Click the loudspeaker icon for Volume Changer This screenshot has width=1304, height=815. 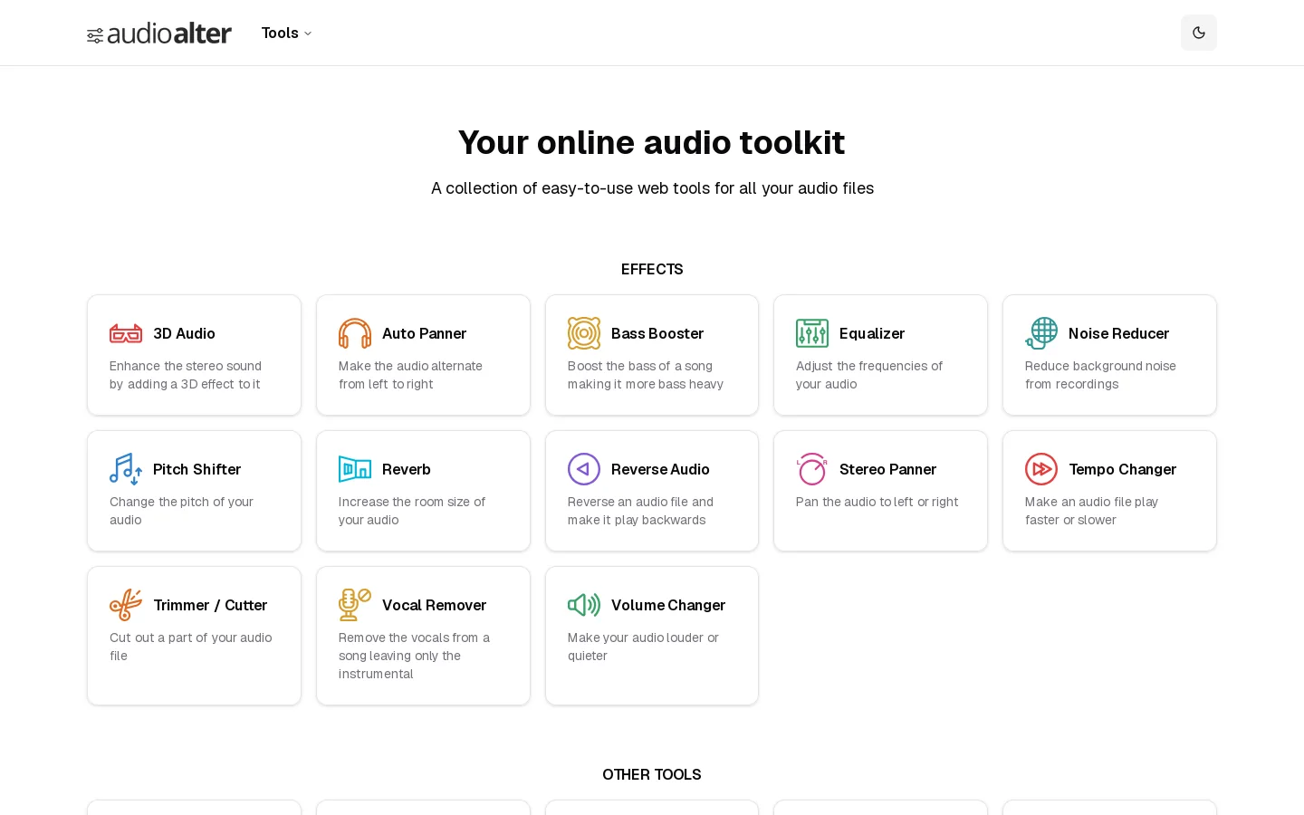pyautogui.click(x=584, y=605)
